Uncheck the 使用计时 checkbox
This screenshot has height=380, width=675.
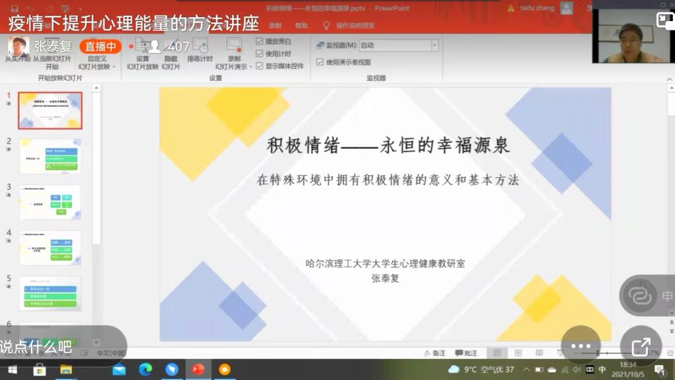click(260, 53)
